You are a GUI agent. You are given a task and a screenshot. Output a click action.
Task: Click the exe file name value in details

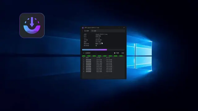point(101,34)
